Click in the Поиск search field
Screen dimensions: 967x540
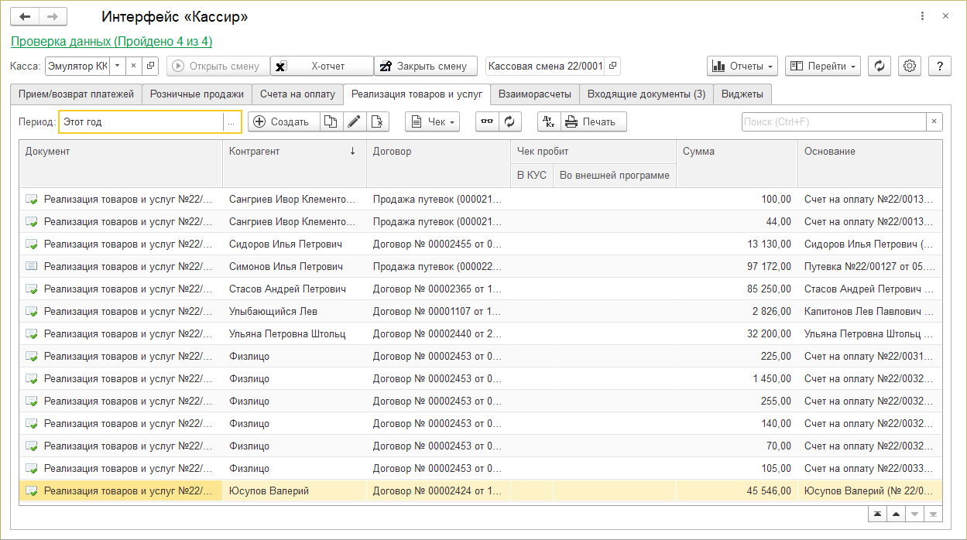click(x=833, y=121)
